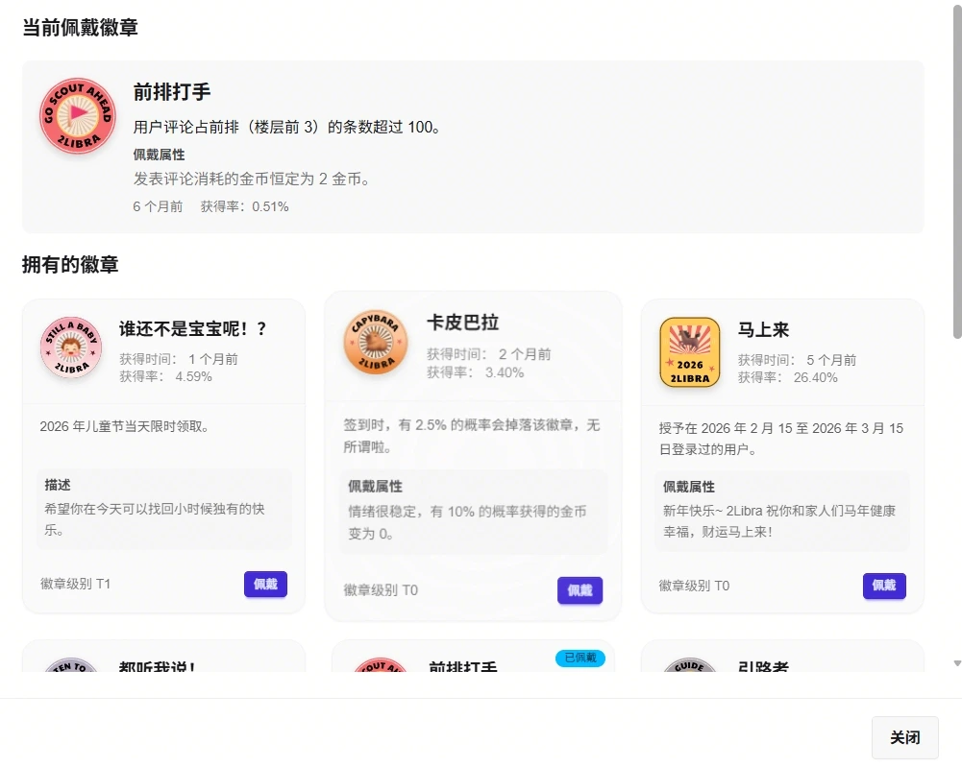Click the 发表评论消耗的金币恒定为 2 金币 text
Image resolution: width=962 pixels, height=767 pixels.
coord(252,179)
